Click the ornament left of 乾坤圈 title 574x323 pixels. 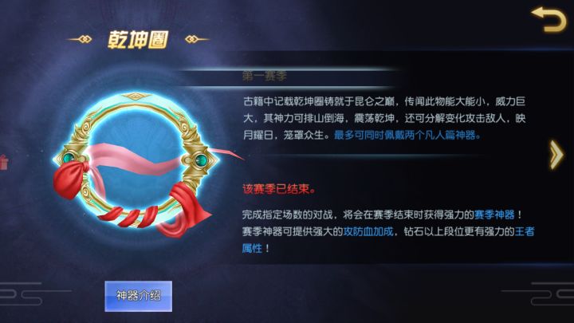[x=80, y=39]
